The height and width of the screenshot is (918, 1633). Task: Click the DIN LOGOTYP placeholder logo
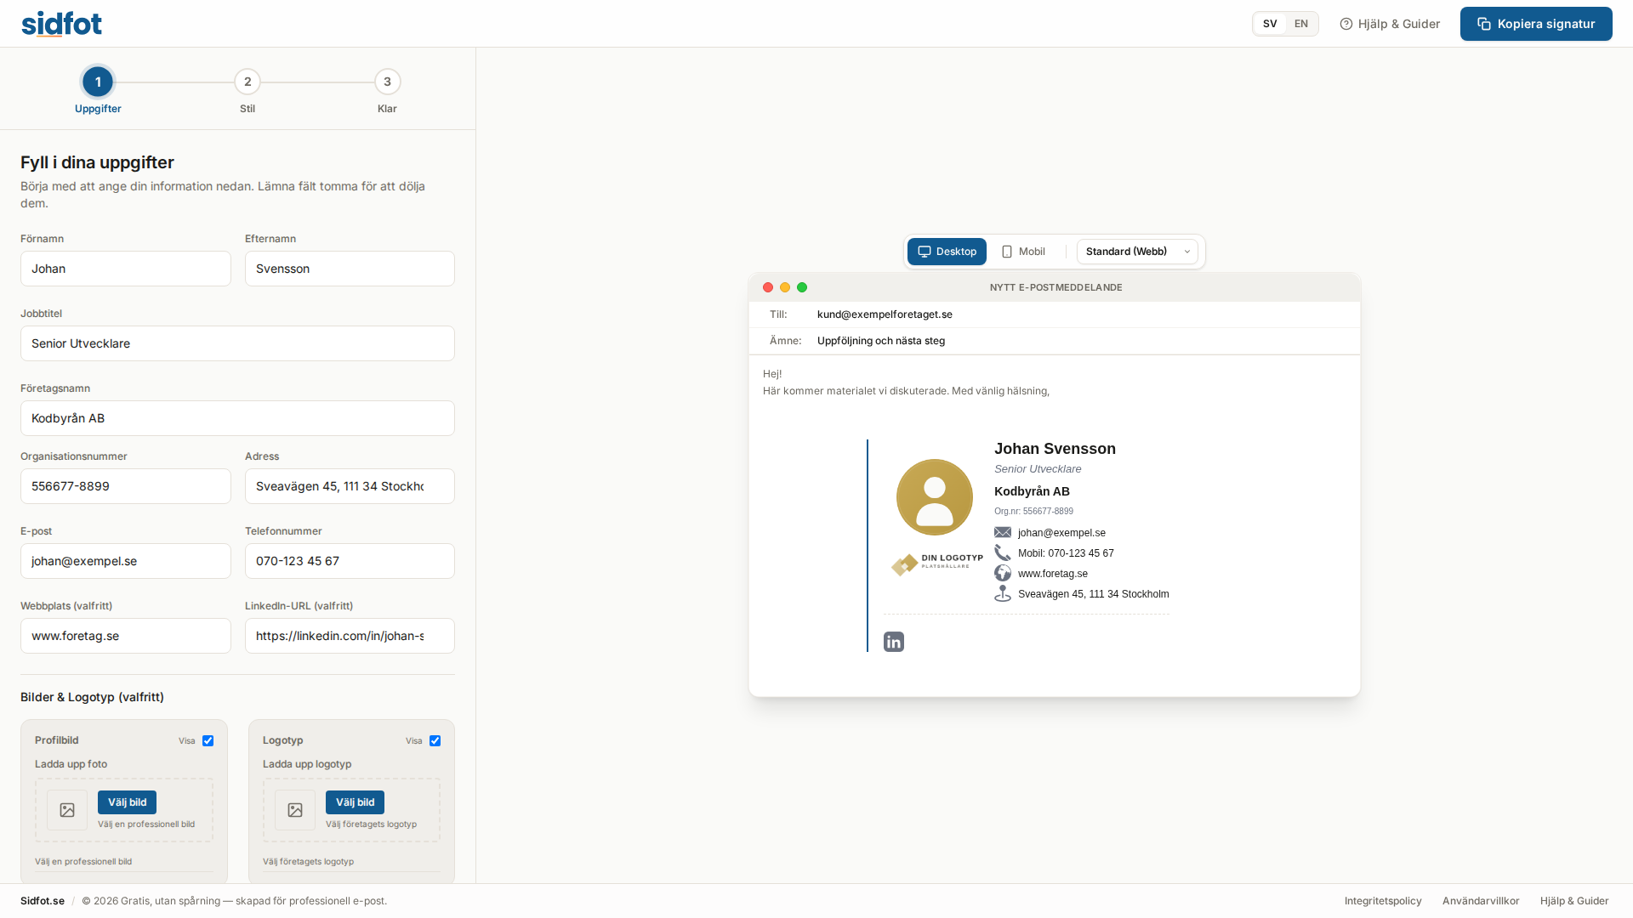click(x=936, y=564)
